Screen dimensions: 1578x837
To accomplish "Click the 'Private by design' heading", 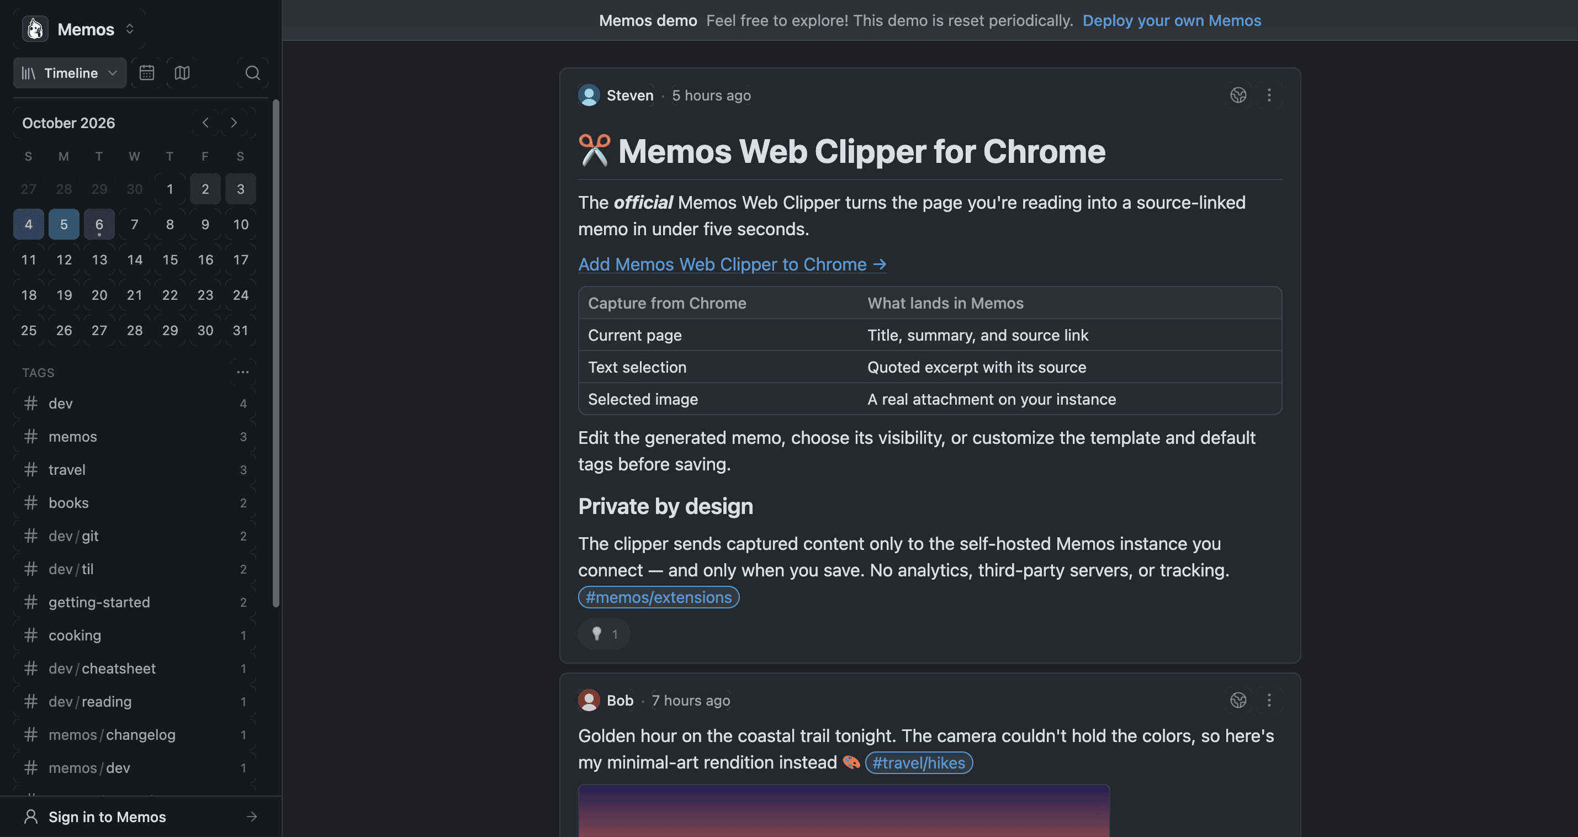I will point(665,506).
